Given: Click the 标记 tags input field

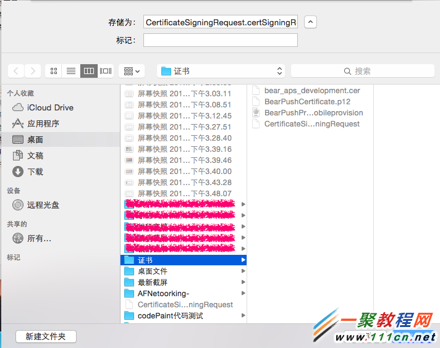Looking at the screenshot, I should (221, 40).
